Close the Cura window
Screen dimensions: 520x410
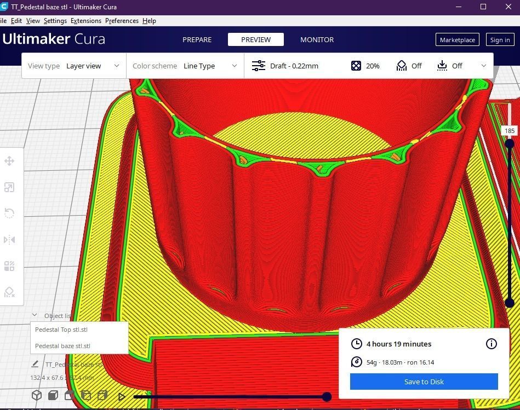pyautogui.click(x=508, y=7)
